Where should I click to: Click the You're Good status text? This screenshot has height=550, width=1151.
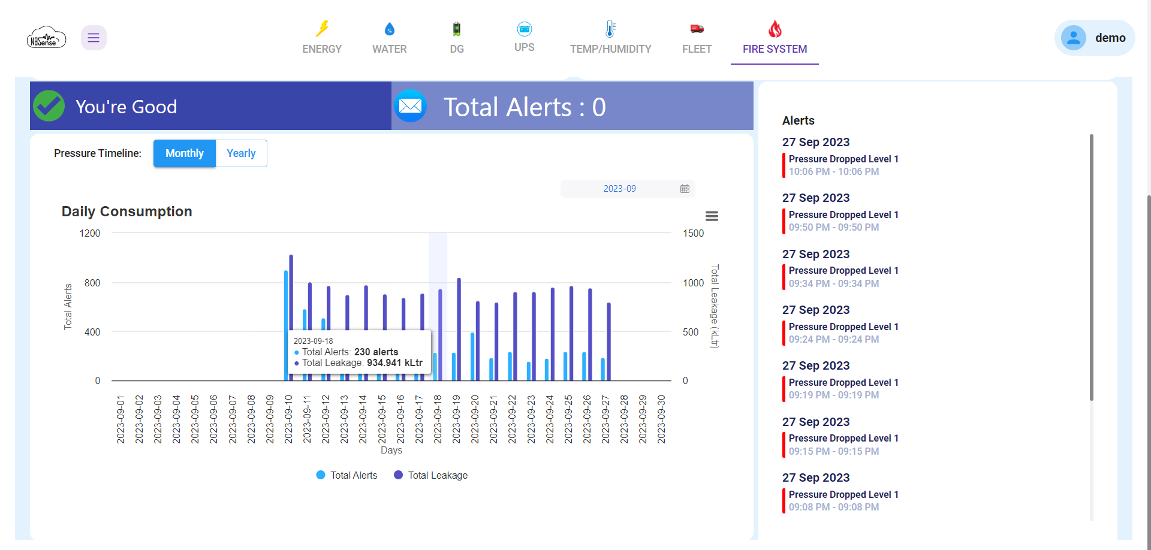(126, 107)
